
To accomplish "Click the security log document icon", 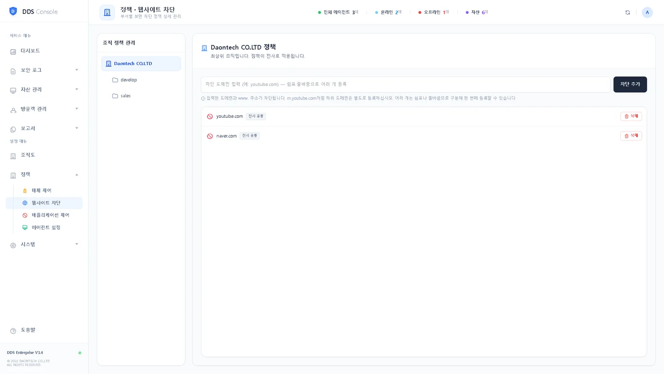I will [13, 71].
